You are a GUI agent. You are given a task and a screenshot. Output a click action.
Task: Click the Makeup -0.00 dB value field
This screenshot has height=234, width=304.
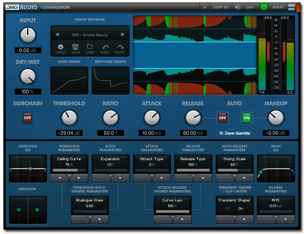(276, 133)
